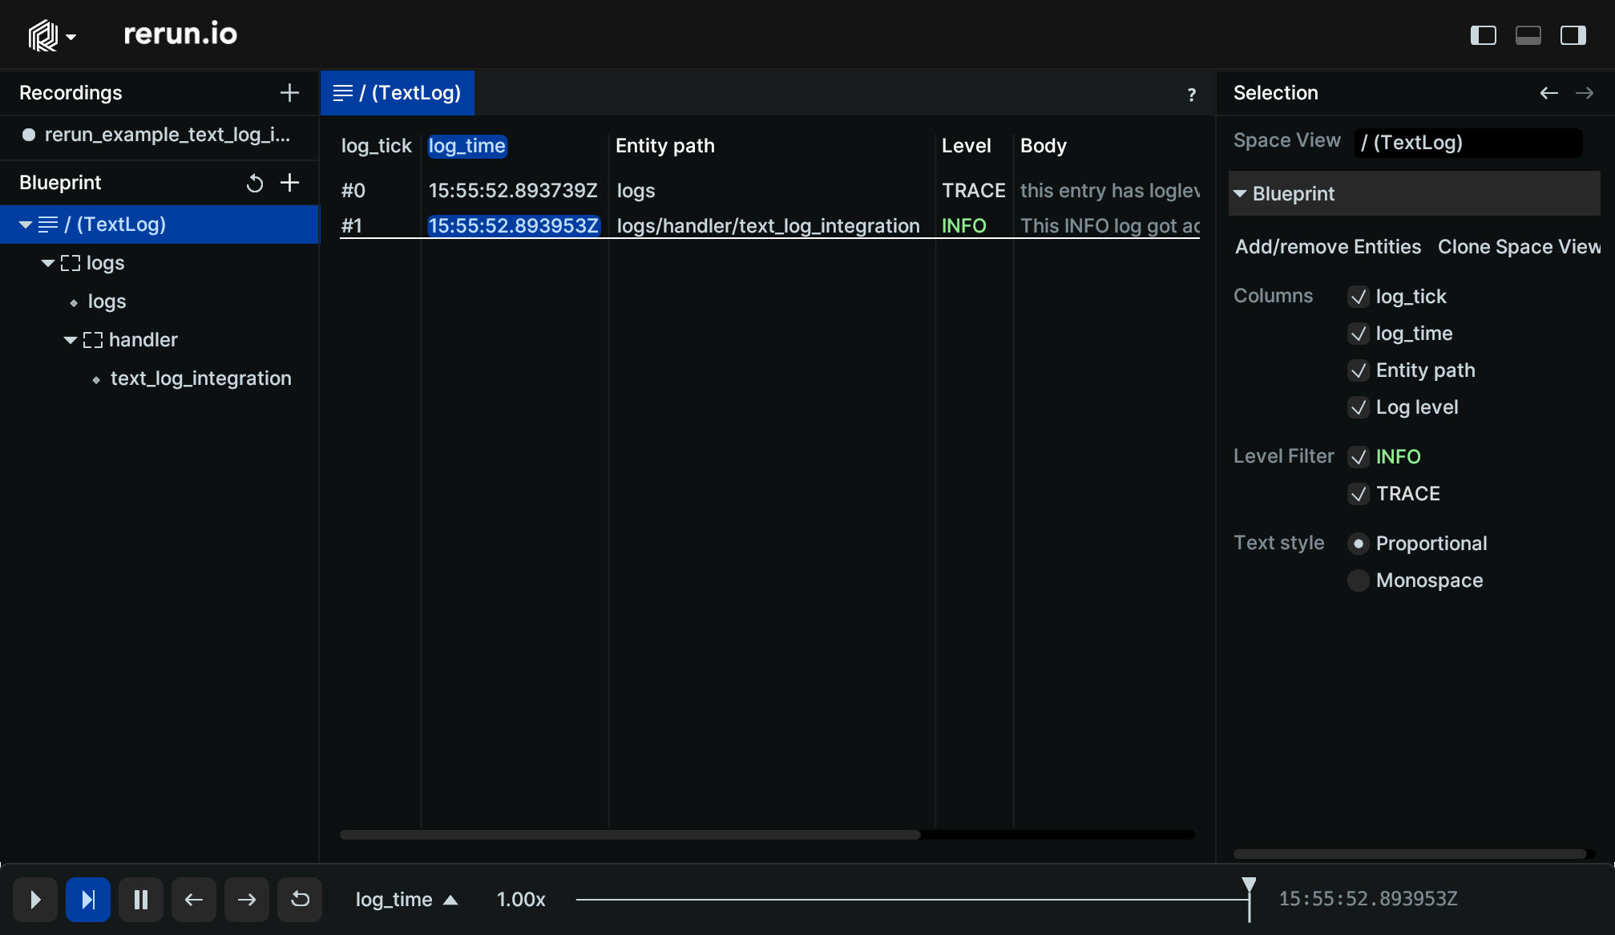Screen dimensions: 1615x935
Task: Click the Entity path column header
Action: pyautogui.click(x=665, y=146)
